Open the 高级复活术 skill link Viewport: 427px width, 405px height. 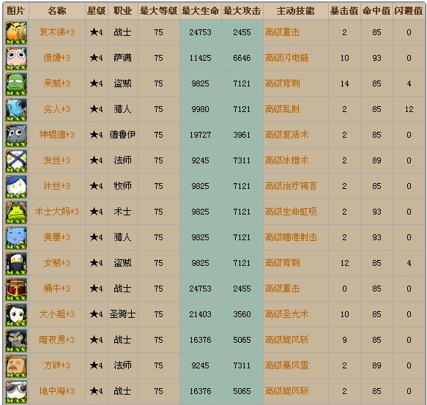click(287, 135)
